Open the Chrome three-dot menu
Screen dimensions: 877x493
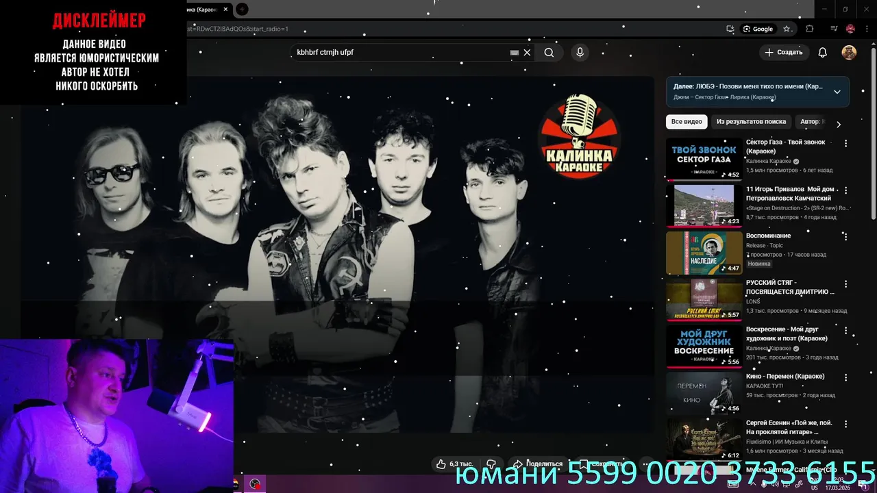click(867, 29)
